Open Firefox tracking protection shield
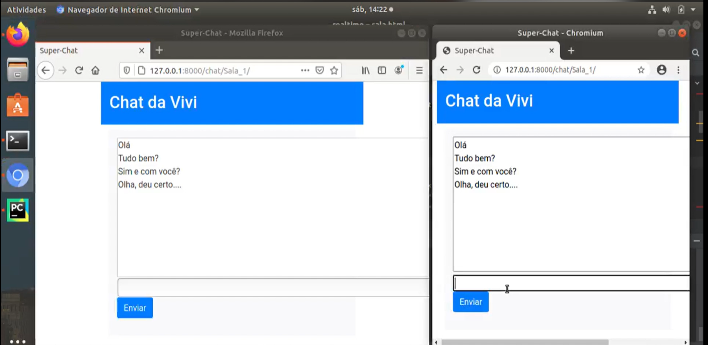 click(126, 71)
